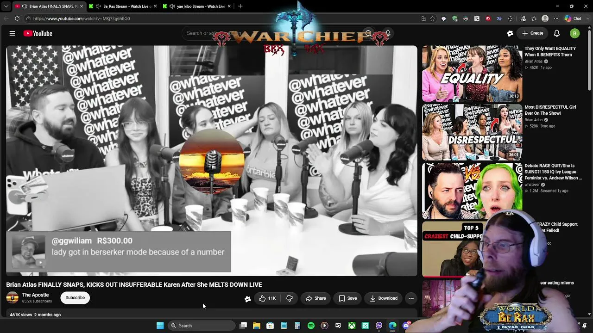
Task: Click the Windows taskbar Search box
Action: click(x=202, y=326)
